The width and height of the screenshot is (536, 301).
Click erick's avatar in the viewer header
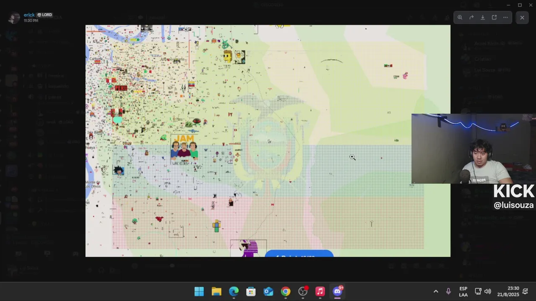(14, 18)
